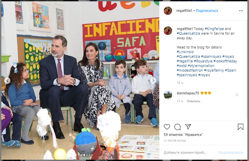The height and width of the screenshot is (161, 249).
Task: Save the post with the bookmark icon
Action: coord(240,127)
